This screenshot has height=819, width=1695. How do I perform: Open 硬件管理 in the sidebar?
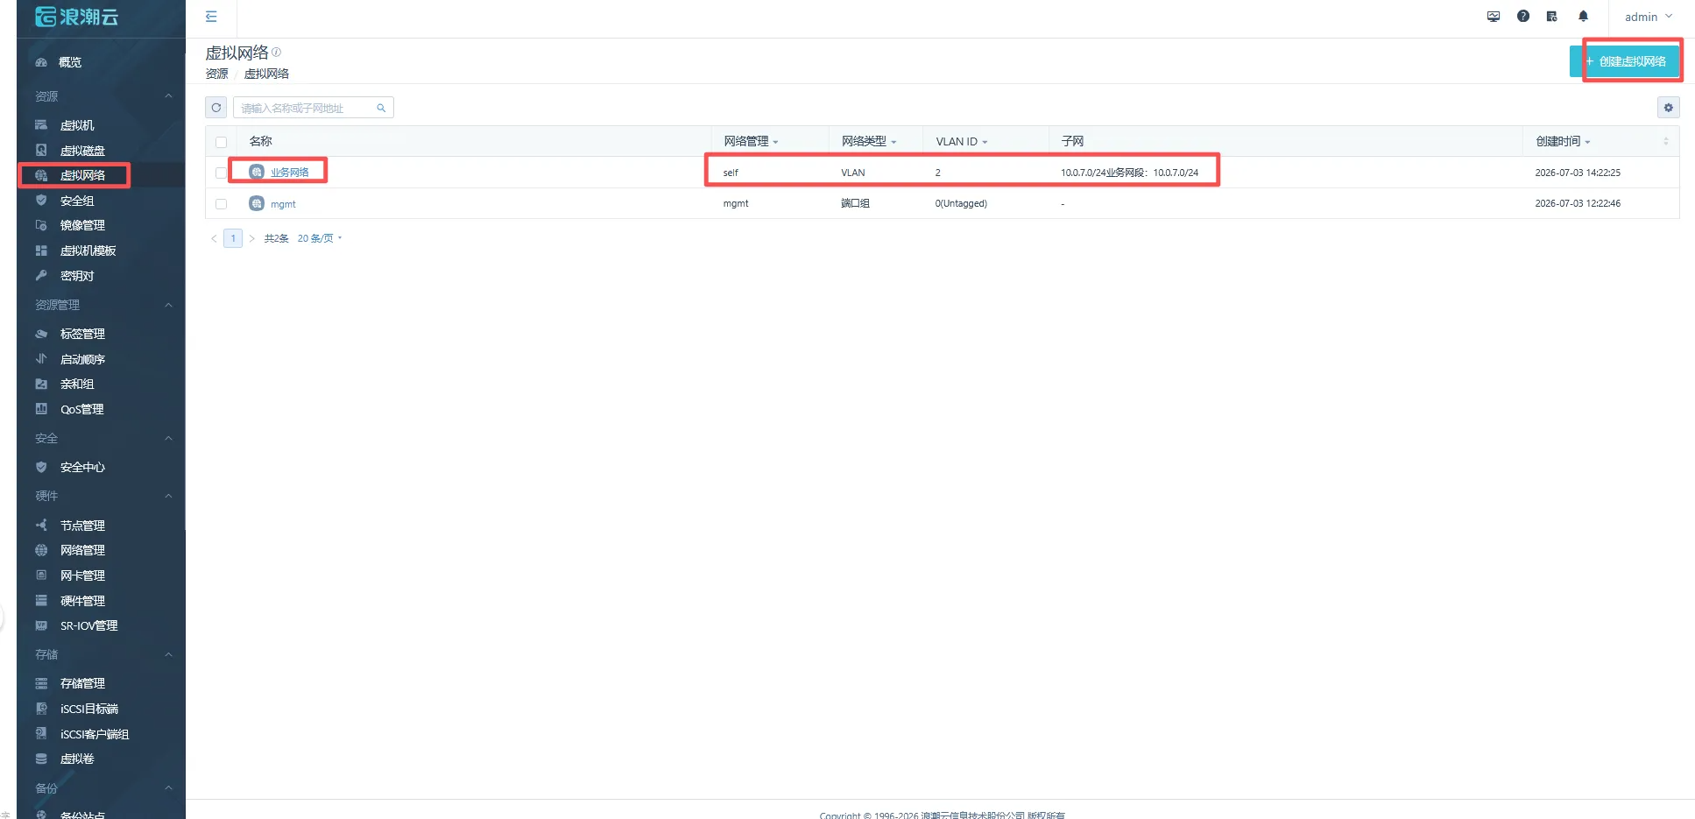tap(82, 601)
